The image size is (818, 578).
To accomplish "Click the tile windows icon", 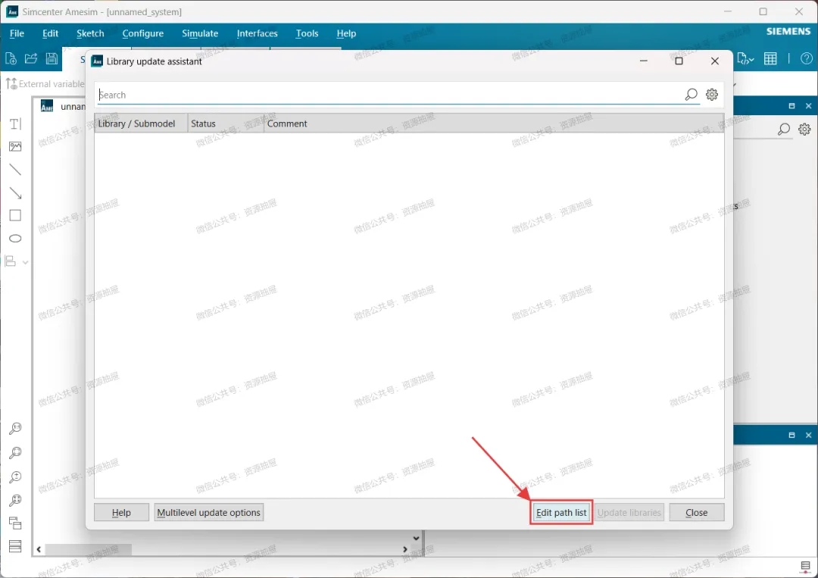I will point(16,546).
